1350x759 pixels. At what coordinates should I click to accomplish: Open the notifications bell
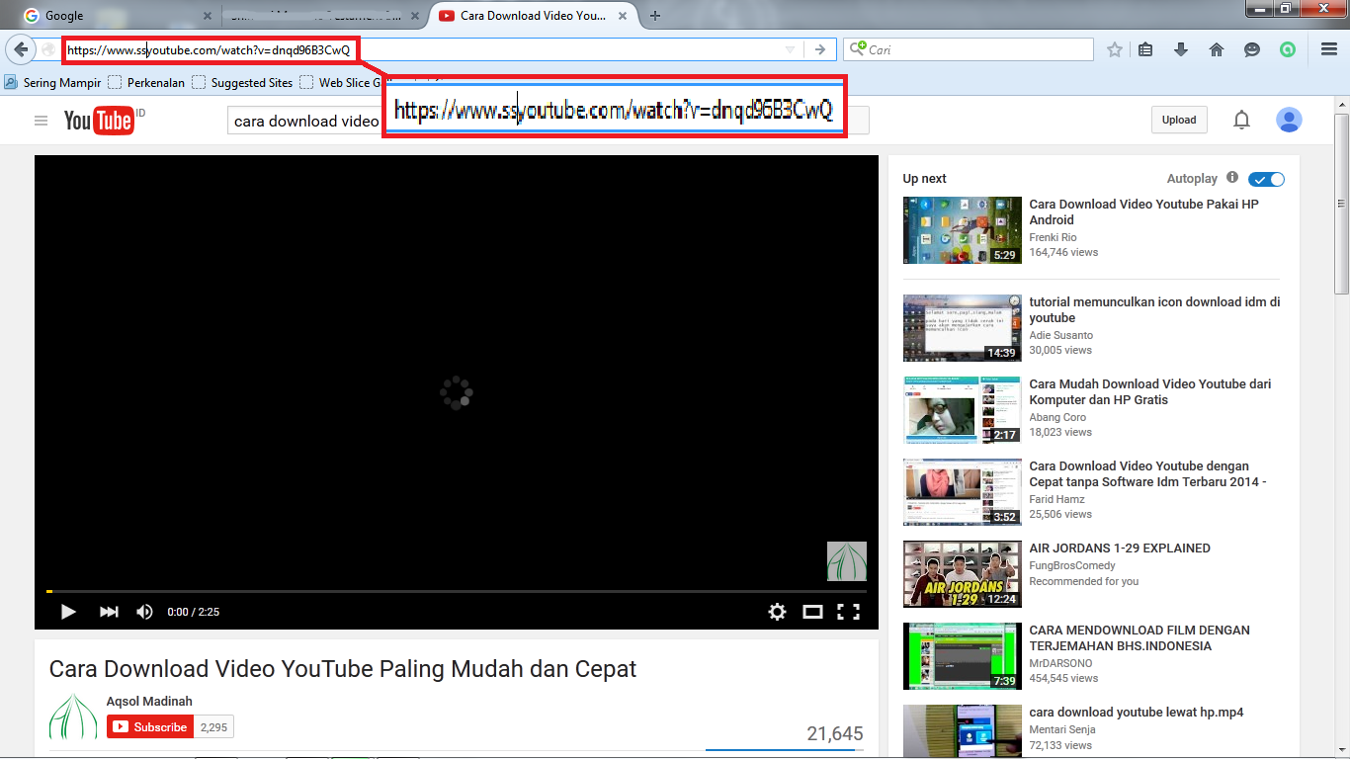pyautogui.click(x=1241, y=119)
